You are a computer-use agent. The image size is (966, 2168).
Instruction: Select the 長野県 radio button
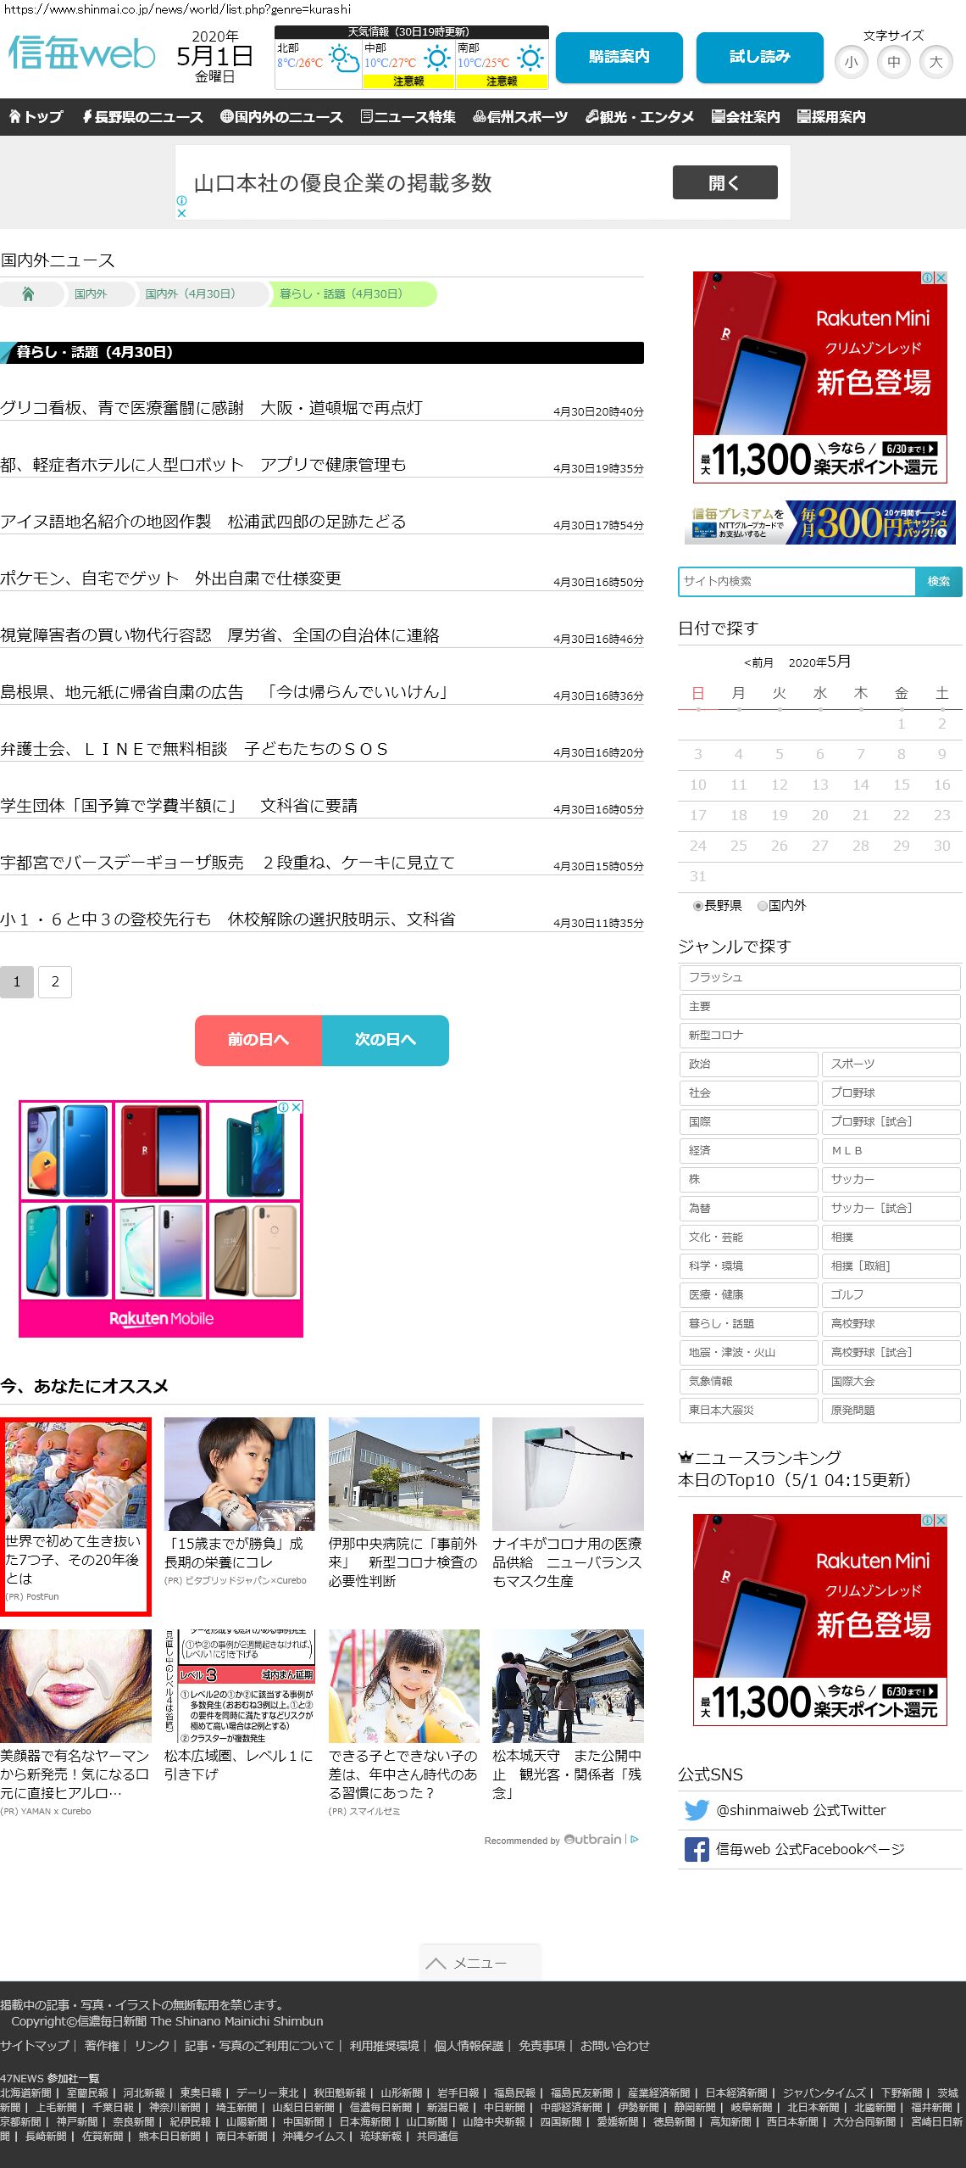point(698,906)
